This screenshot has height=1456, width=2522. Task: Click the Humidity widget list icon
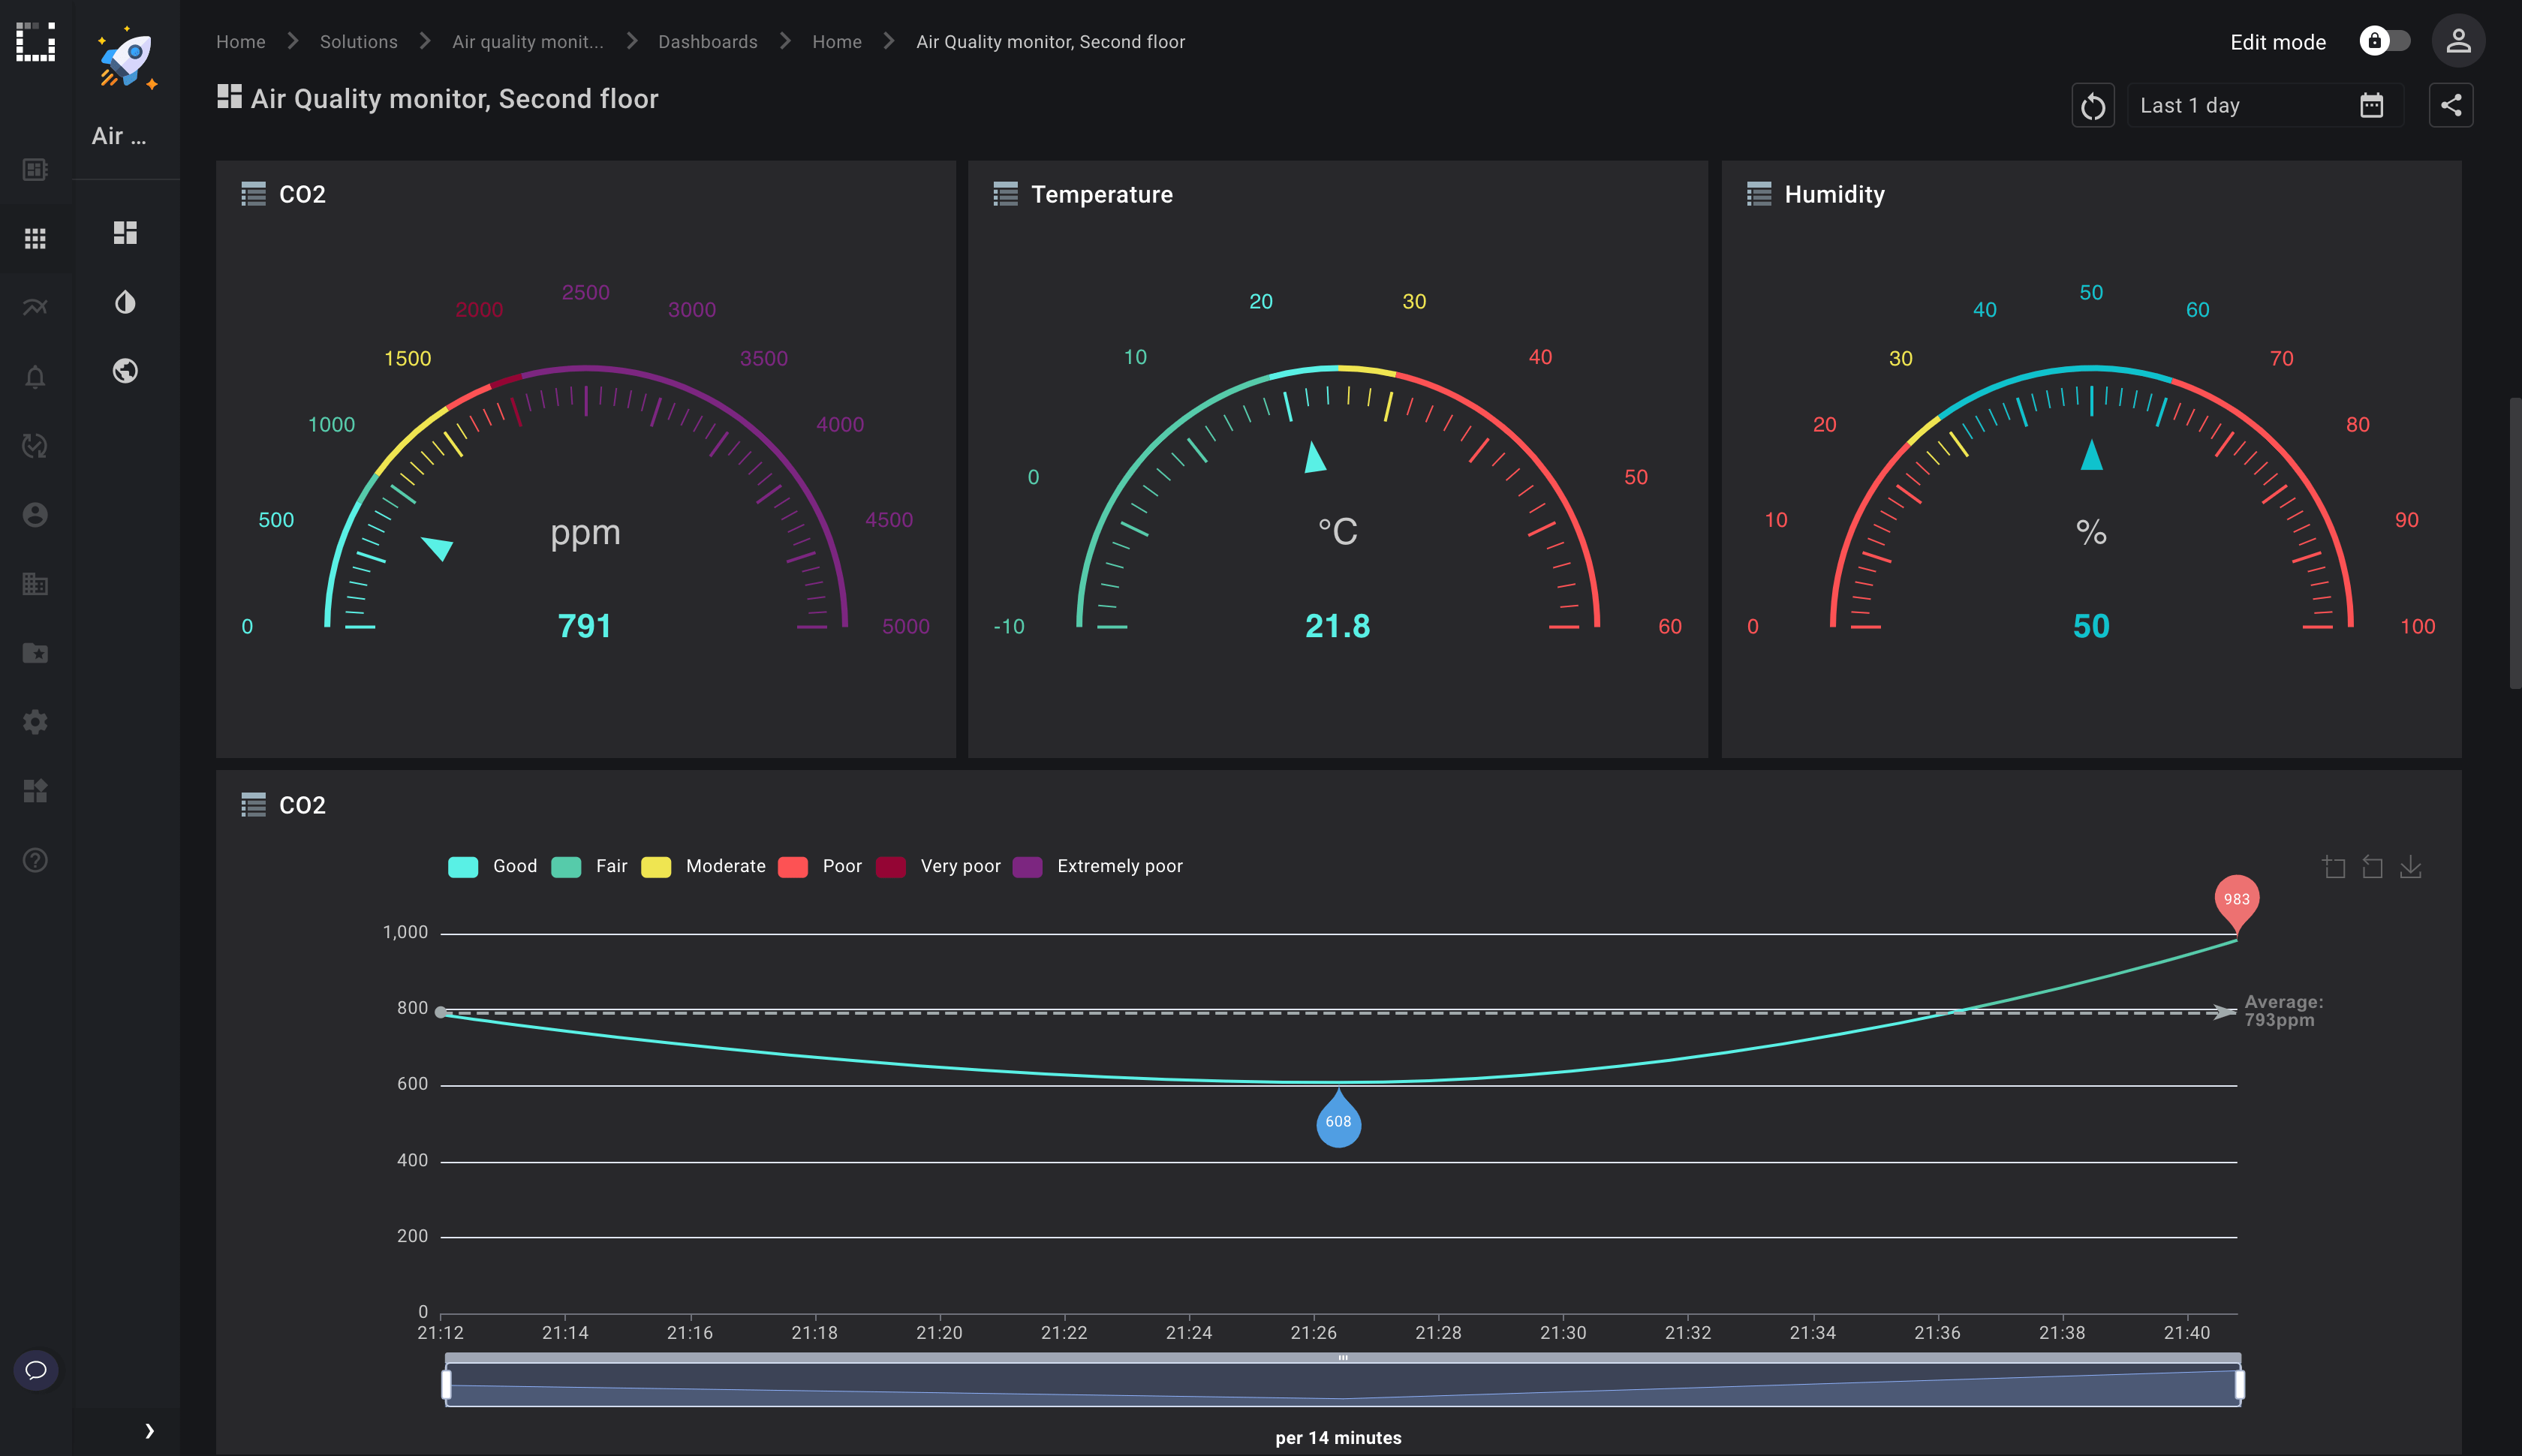1759,194
